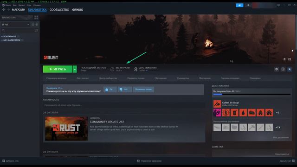Click thumbs-down Нет recommendation button
This screenshot has width=297, height=167.
tap(125, 90)
